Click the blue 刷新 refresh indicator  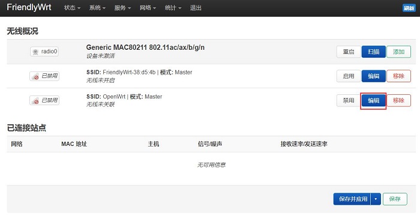coord(409,8)
